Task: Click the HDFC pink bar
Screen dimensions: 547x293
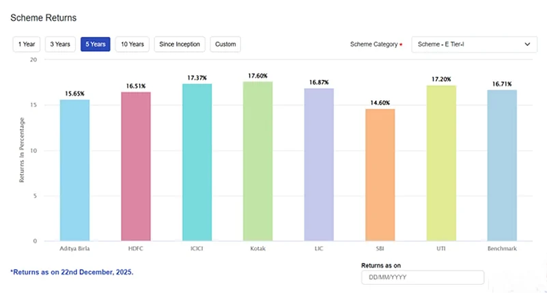Action: pos(136,167)
